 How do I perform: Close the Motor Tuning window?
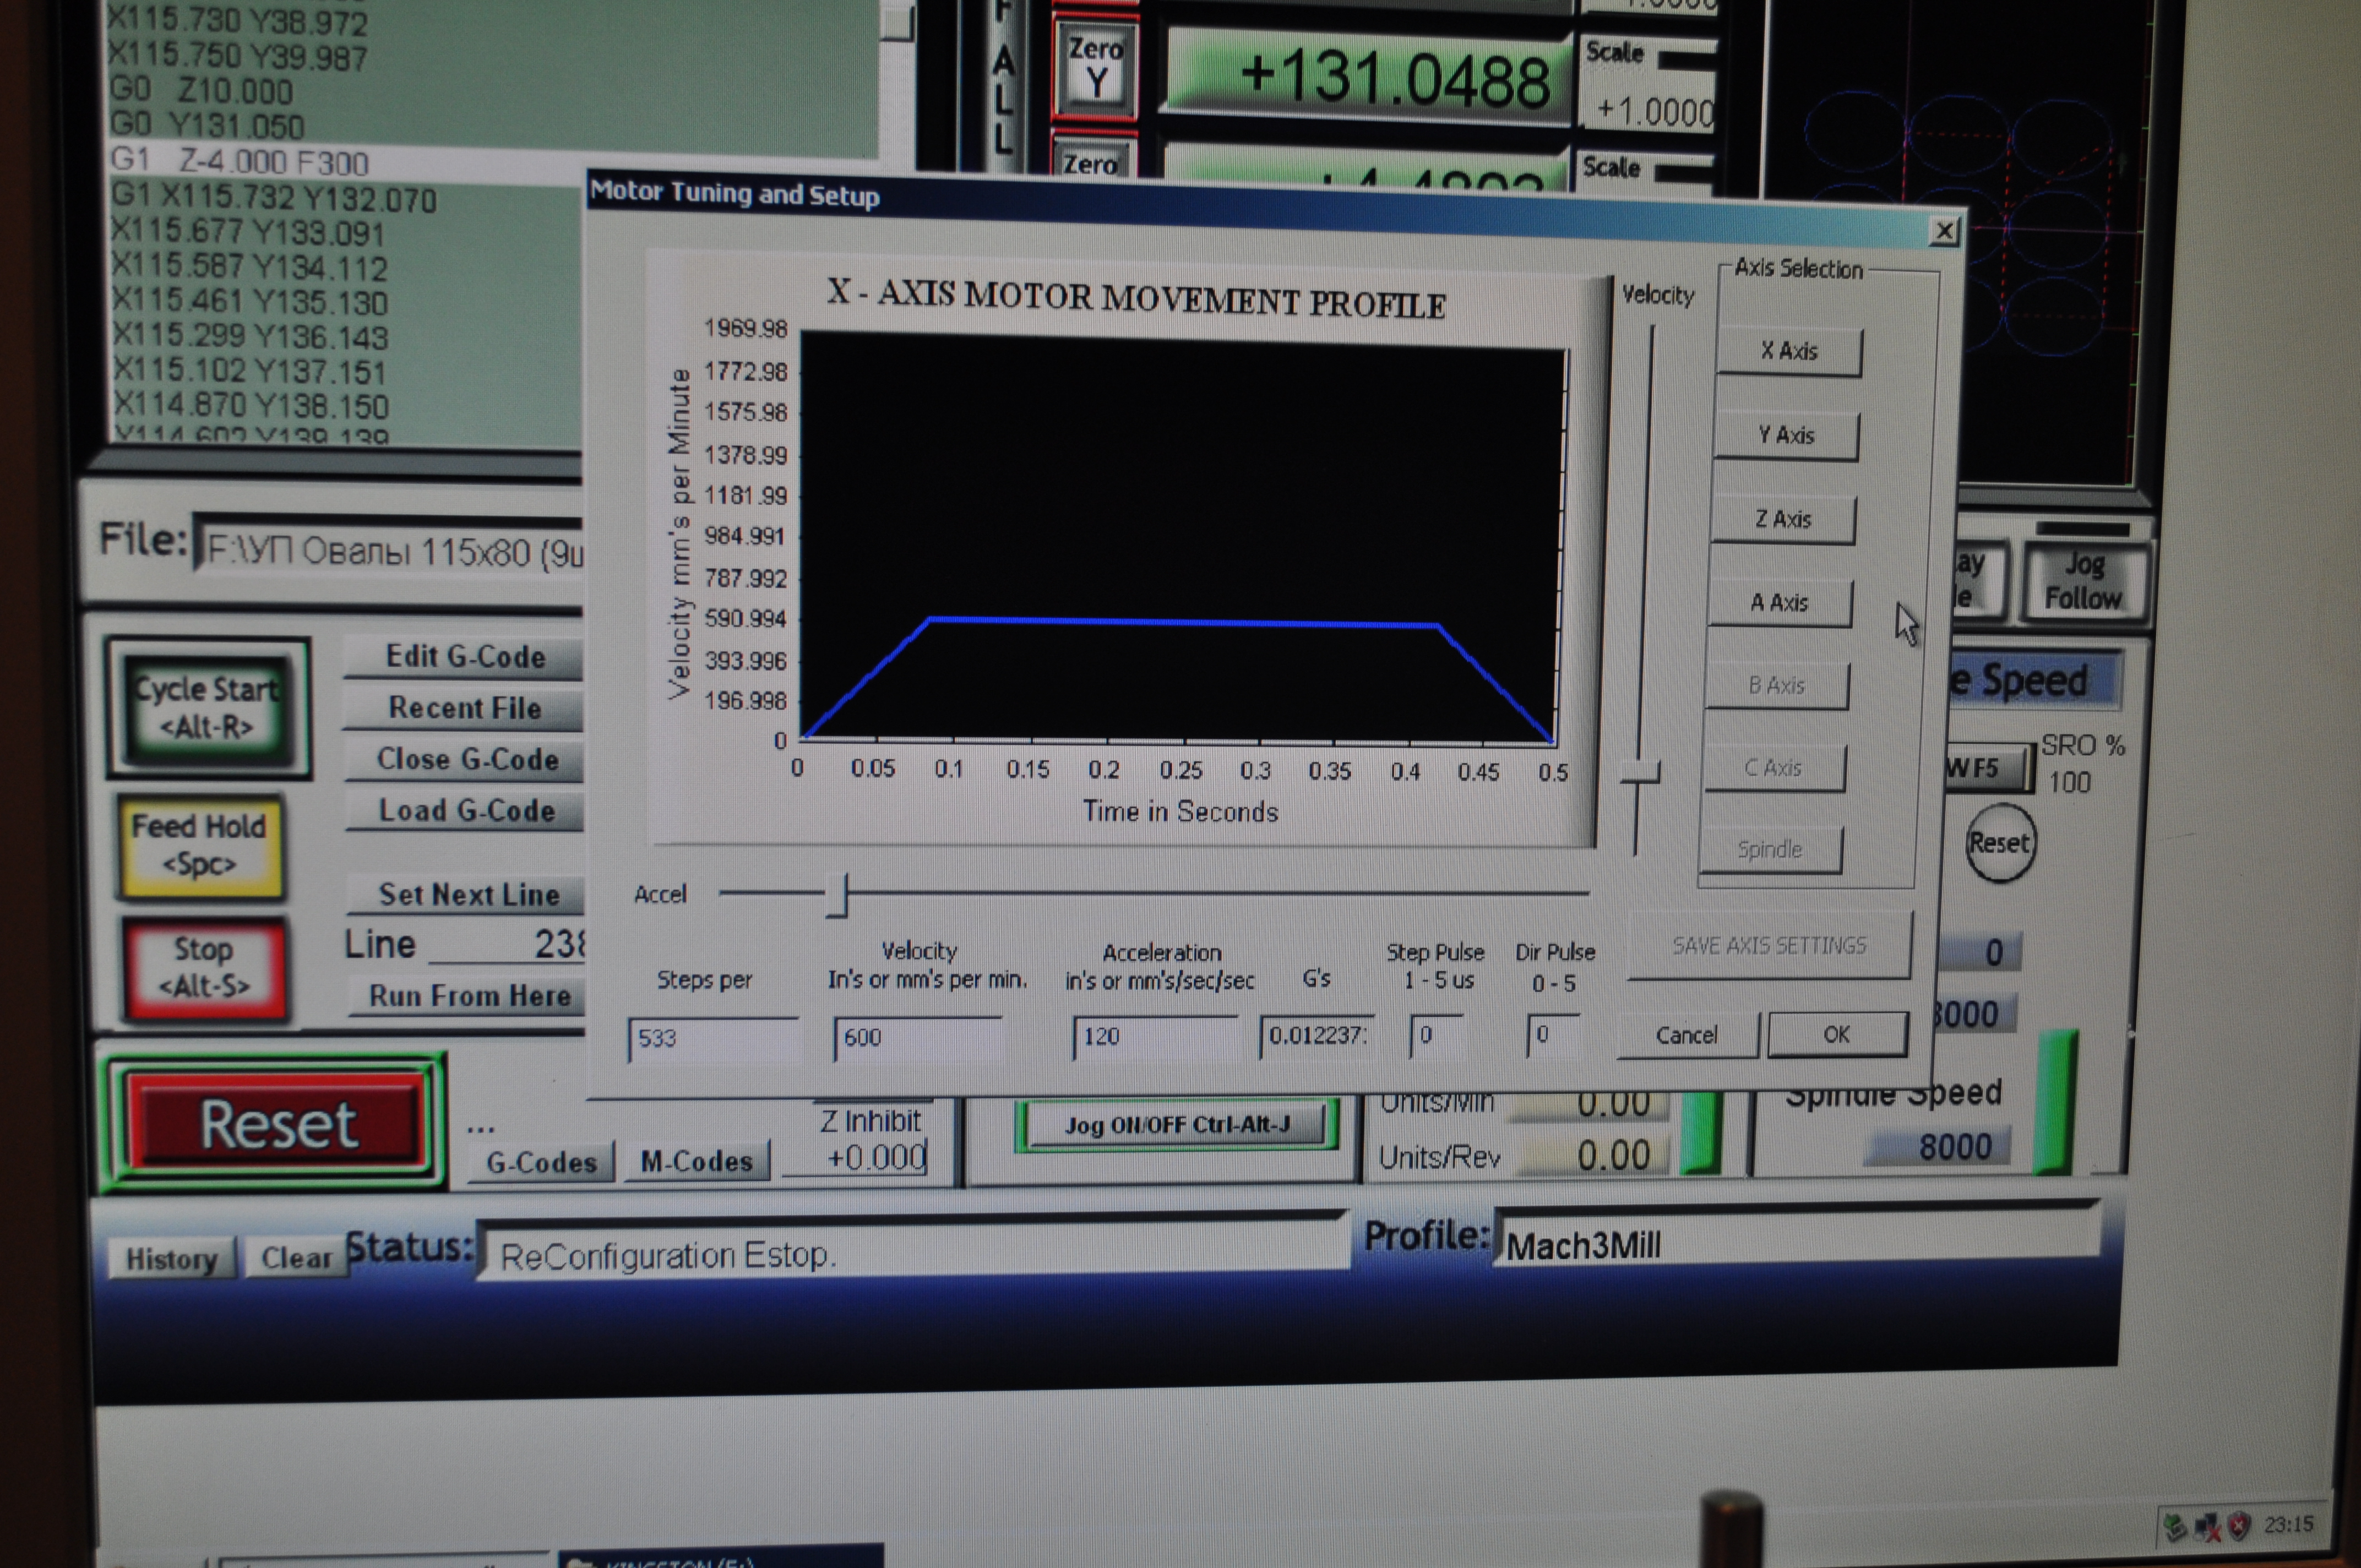1943,231
